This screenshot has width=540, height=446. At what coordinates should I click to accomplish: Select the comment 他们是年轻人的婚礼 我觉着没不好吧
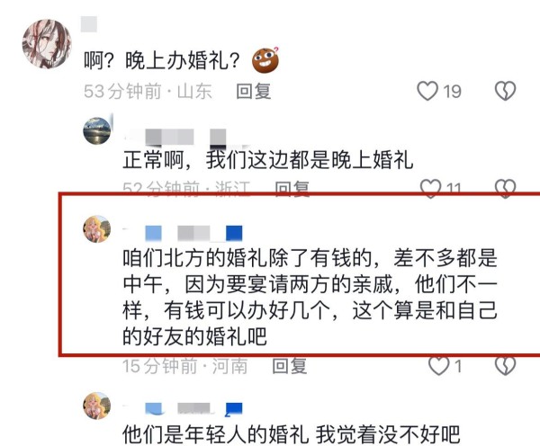(x=292, y=434)
